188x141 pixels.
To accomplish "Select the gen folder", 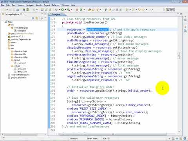I will click(x=13, y=34).
